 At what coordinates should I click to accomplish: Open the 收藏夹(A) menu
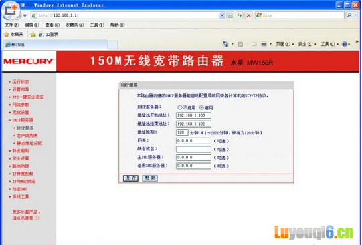[x=74, y=25]
